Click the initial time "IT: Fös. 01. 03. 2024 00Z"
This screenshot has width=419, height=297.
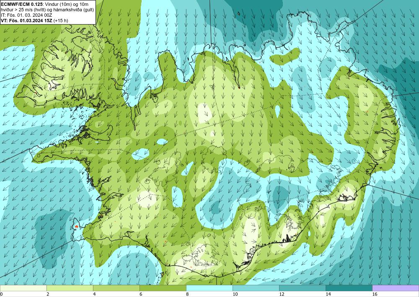click(26, 15)
